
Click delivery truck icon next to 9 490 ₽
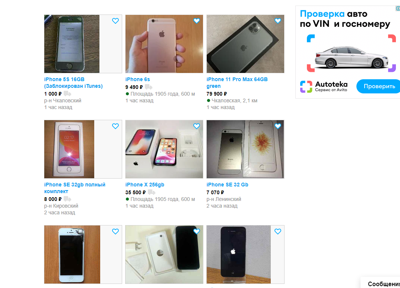(149, 87)
